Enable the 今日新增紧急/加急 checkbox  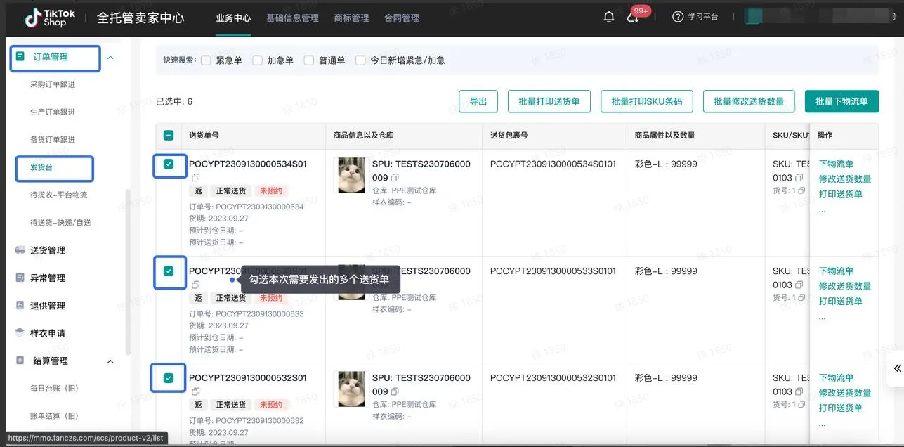(x=360, y=60)
